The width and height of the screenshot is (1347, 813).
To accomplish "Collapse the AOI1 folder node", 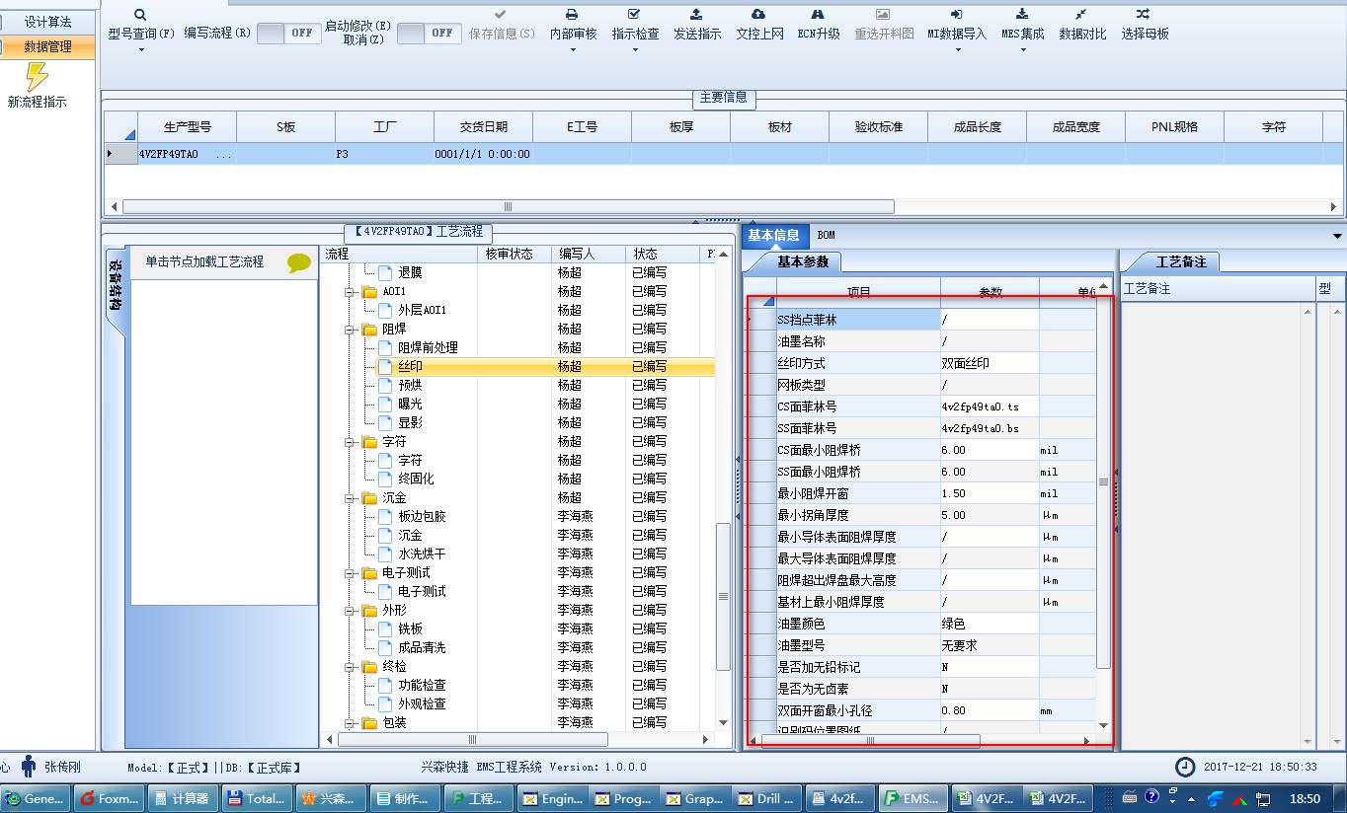I will (x=349, y=292).
